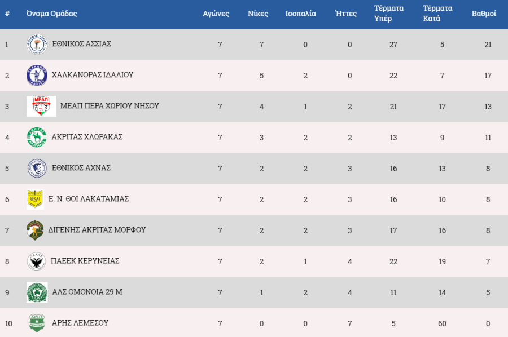Select the green ΑΚΡΙΤΑΣ ΧΛΩΡΑΚΑΣ badge
The width and height of the screenshot is (508, 337).
point(37,137)
